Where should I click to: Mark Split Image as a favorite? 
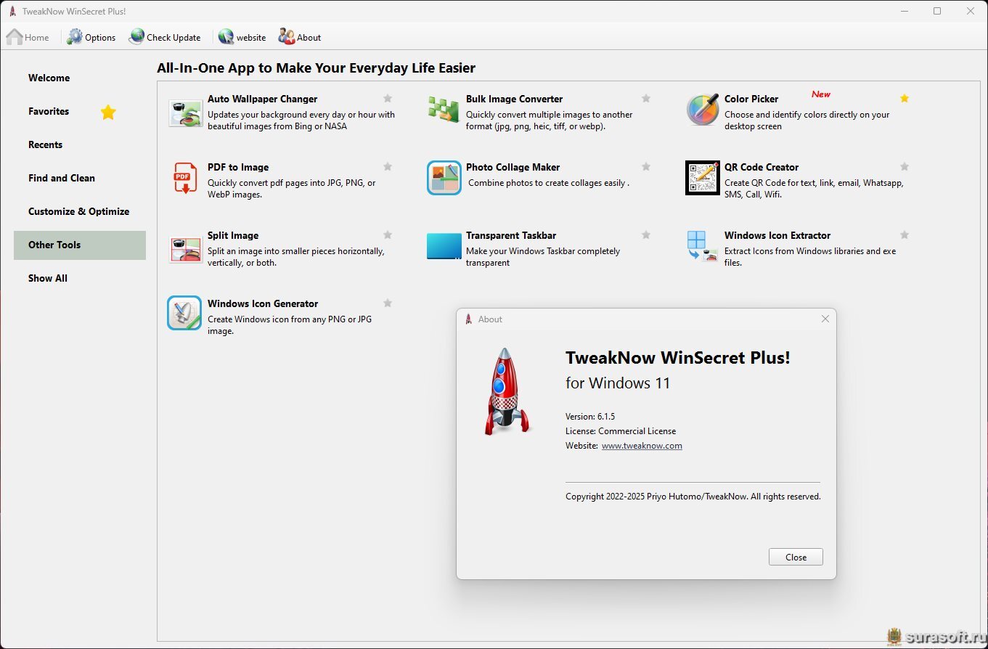[x=388, y=235]
